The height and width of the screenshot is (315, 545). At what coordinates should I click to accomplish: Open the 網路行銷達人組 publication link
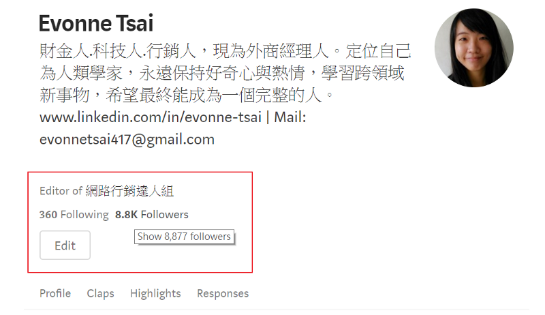pos(129,191)
